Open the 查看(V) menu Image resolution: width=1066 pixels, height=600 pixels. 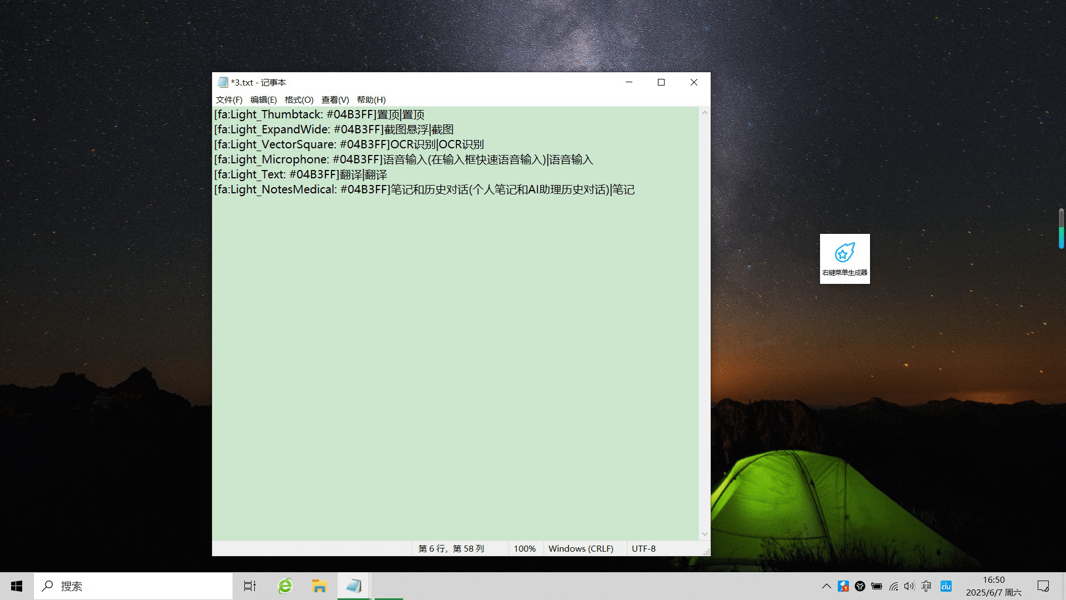click(x=335, y=100)
